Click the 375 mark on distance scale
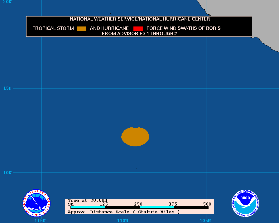The height and width of the screenshot is (223, 279). pyautogui.click(x=173, y=204)
